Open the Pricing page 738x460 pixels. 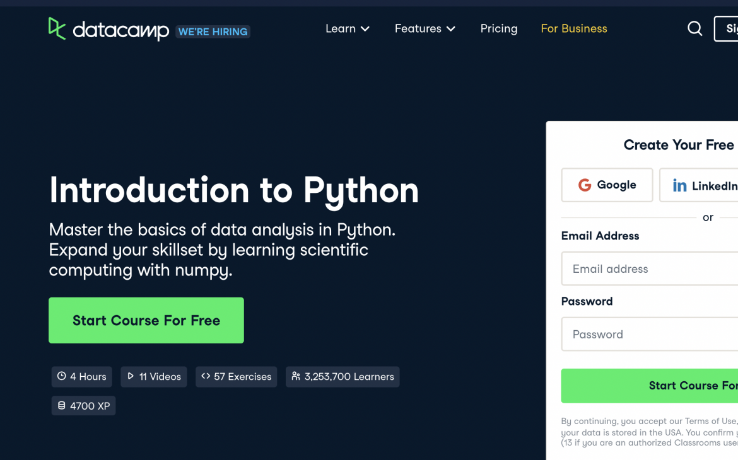point(499,29)
